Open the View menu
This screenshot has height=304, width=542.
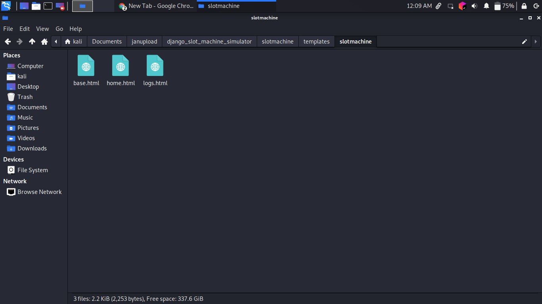tap(42, 28)
